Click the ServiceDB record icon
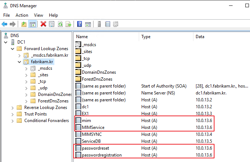Image resolution: width=250 pixels, height=162 pixels. pyautogui.click(x=78, y=141)
